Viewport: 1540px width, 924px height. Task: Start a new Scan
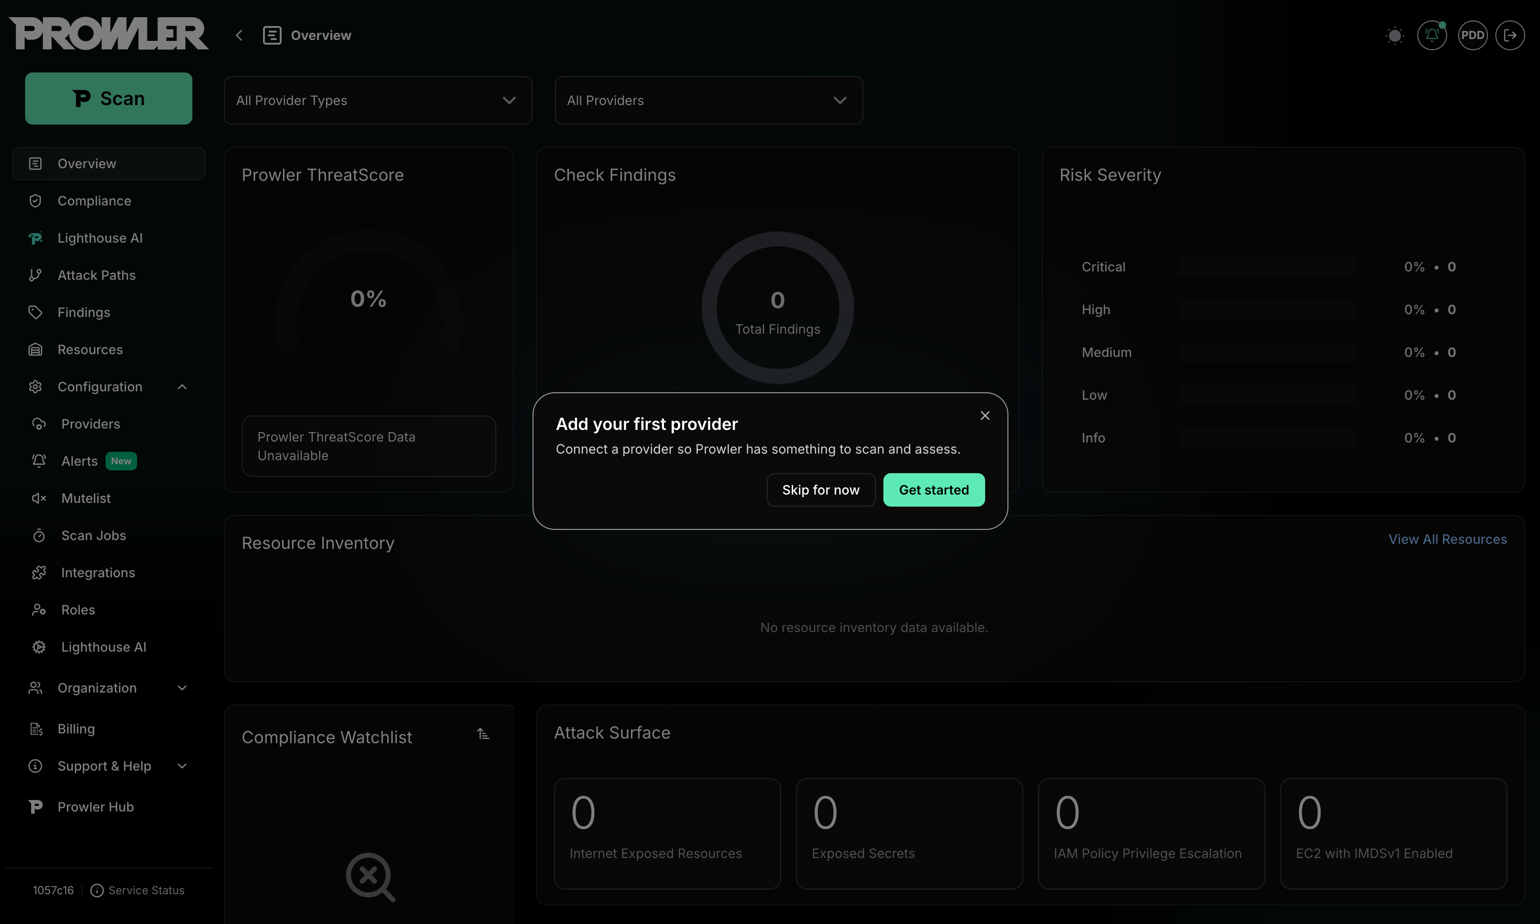108,99
